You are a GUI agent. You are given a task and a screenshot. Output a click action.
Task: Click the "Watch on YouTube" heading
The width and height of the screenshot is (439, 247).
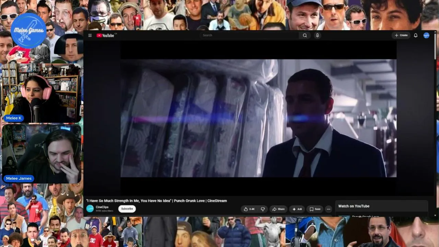point(354,206)
